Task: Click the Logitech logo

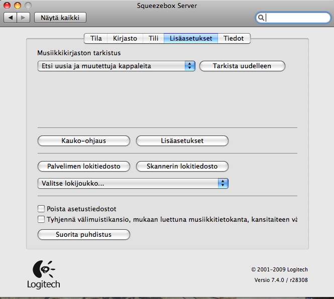Action: [x=43, y=274]
